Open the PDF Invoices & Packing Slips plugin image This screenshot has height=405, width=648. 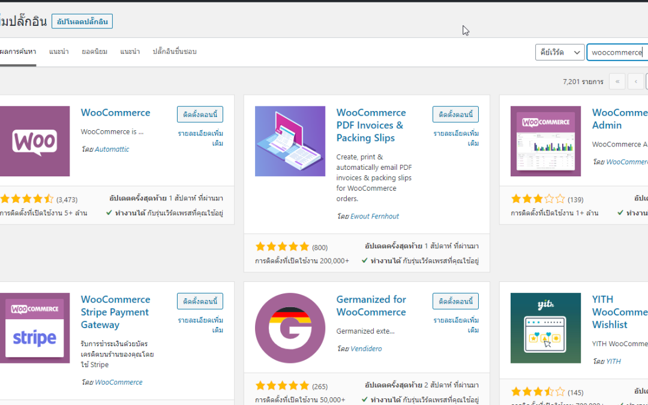tap(290, 142)
